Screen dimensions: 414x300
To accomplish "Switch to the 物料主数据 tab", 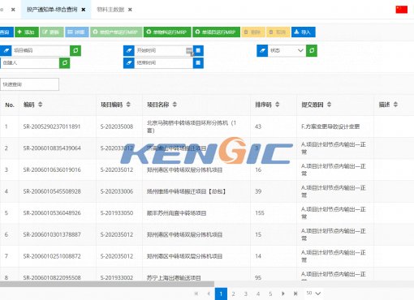I will click(110, 10).
